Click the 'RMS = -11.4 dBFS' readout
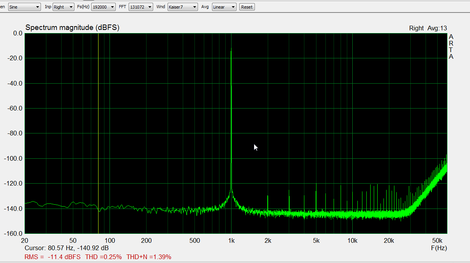 (x=53, y=257)
